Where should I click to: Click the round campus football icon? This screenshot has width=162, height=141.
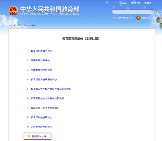[138, 18]
